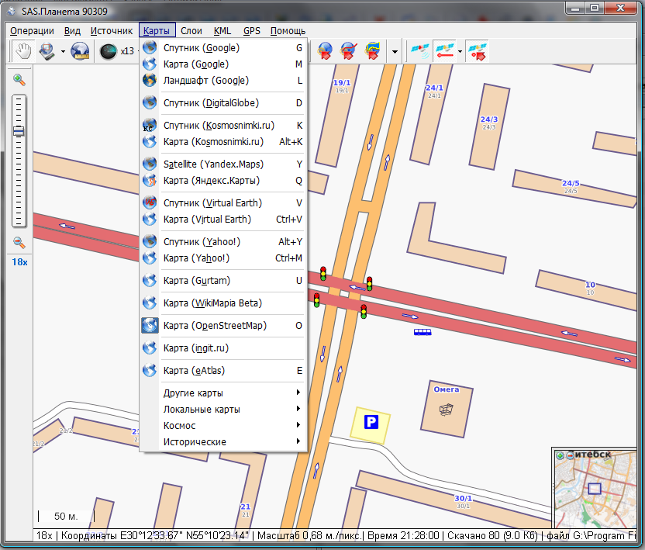
Task: Choose Спутник (DigitalGlobe) map
Action: click(223, 103)
